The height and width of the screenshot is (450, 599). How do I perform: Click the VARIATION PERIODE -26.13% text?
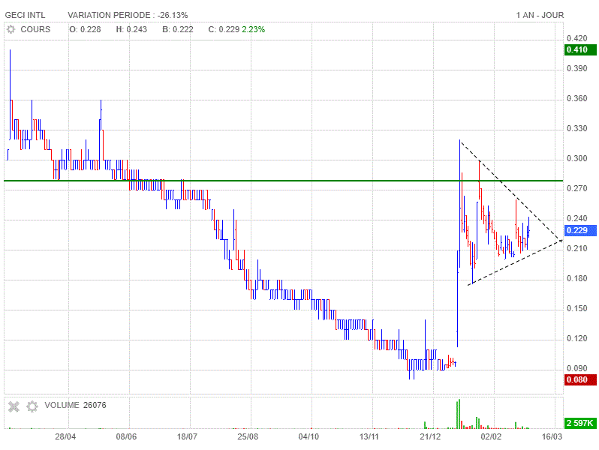[128, 15]
